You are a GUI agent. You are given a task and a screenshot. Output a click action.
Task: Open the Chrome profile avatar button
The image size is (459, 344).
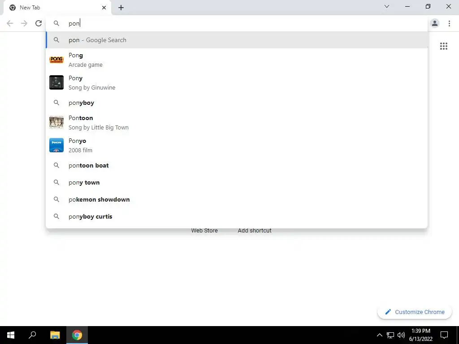coord(435,23)
